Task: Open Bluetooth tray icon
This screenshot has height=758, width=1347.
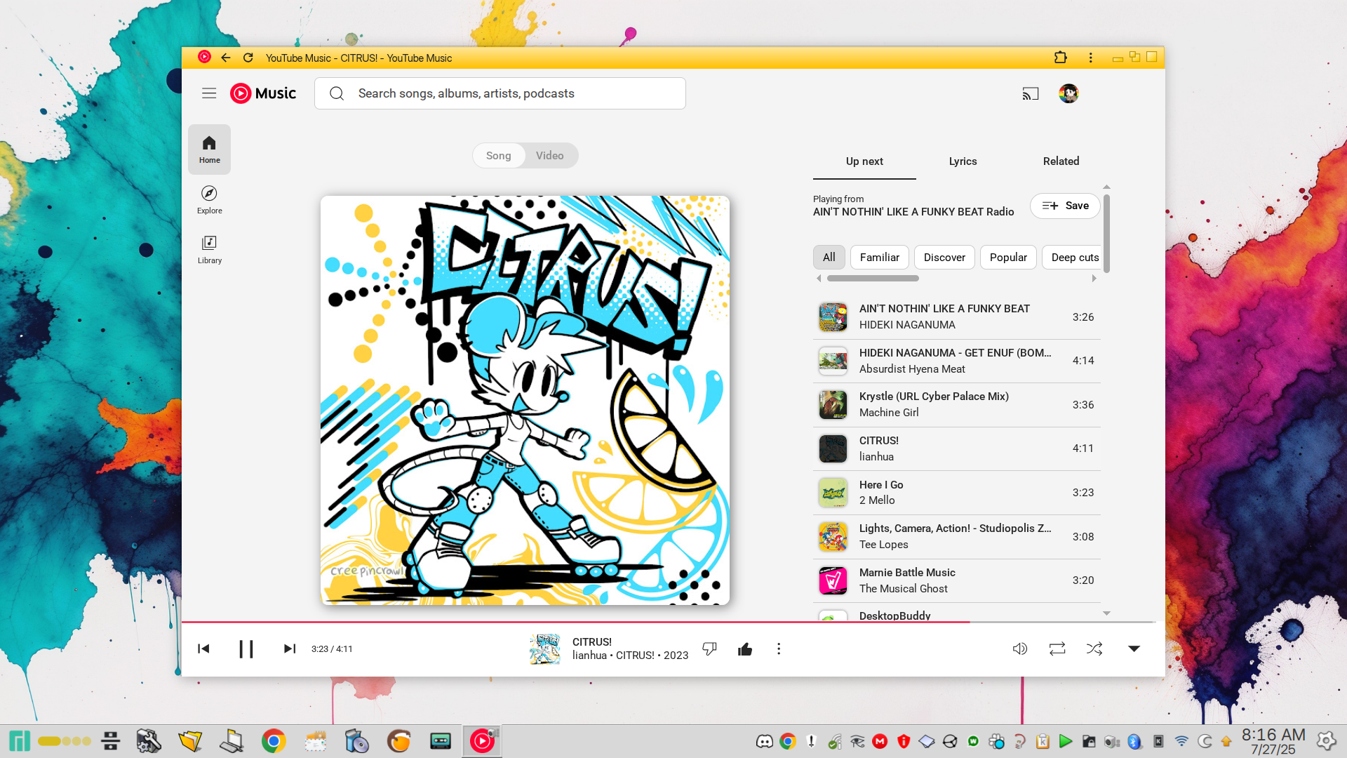Action: pos(1134,741)
